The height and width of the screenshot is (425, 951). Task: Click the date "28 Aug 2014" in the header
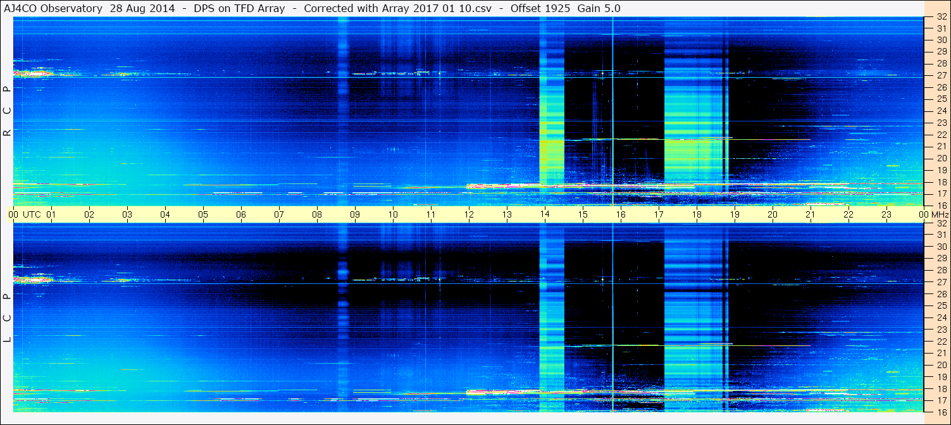[x=142, y=8]
